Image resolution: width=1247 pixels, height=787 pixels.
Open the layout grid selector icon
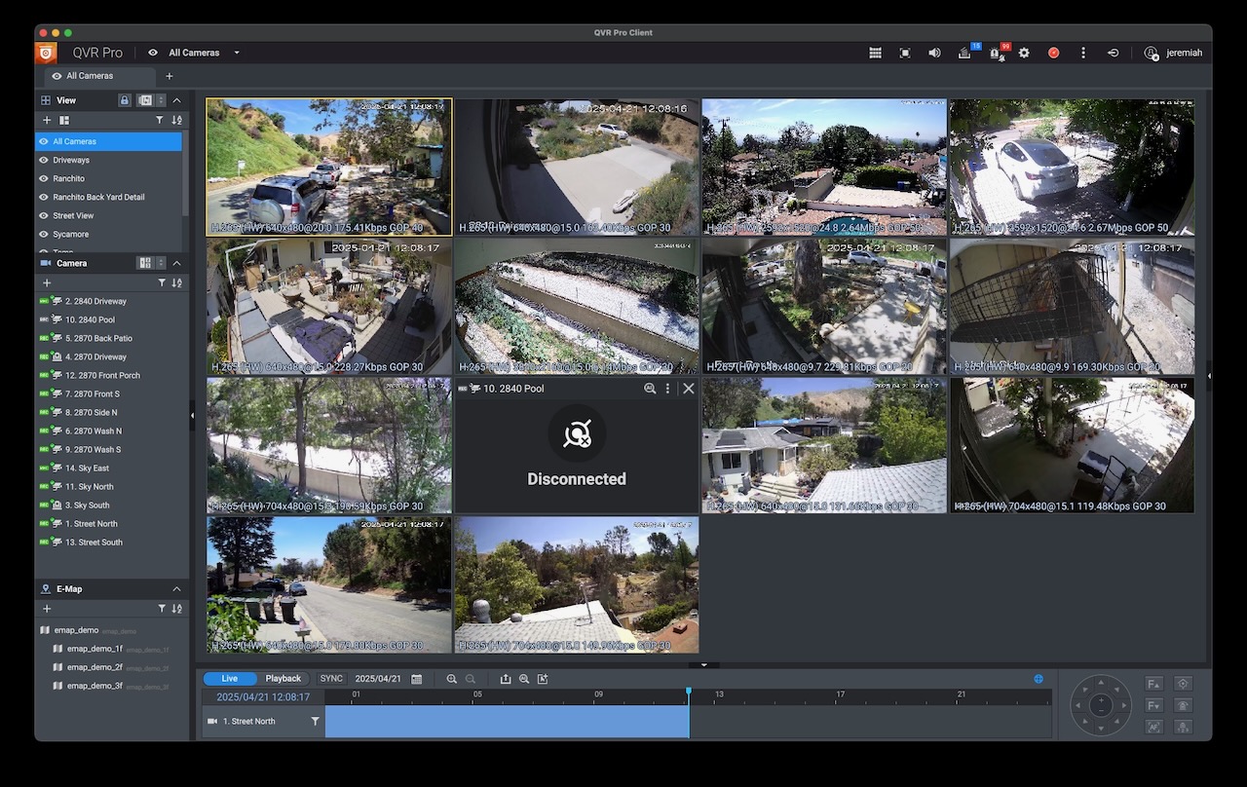875,53
